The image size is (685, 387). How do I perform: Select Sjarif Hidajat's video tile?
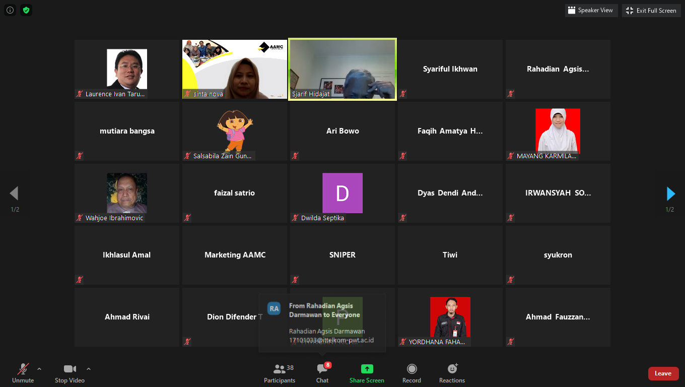(x=342, y=69)
